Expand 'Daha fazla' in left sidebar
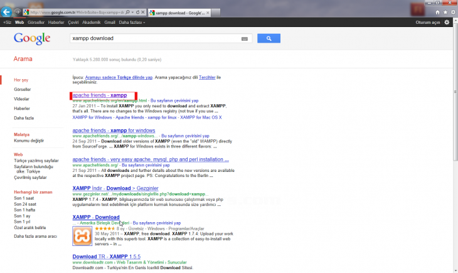This screenshot has width=458, height=273. 24,118
